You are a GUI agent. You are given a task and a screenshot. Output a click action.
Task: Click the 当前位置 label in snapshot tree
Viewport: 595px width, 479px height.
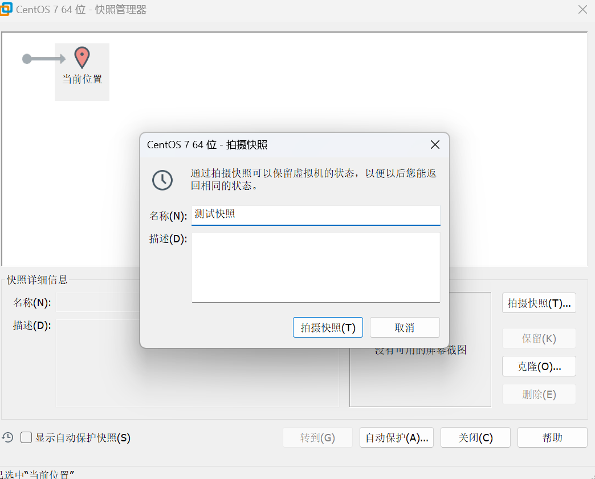click(82, 79)
